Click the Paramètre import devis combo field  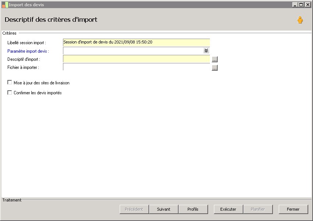tap(136, 51)
